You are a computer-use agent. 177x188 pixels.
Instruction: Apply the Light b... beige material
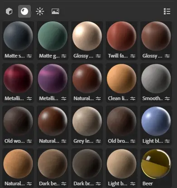tap(122, 164)
